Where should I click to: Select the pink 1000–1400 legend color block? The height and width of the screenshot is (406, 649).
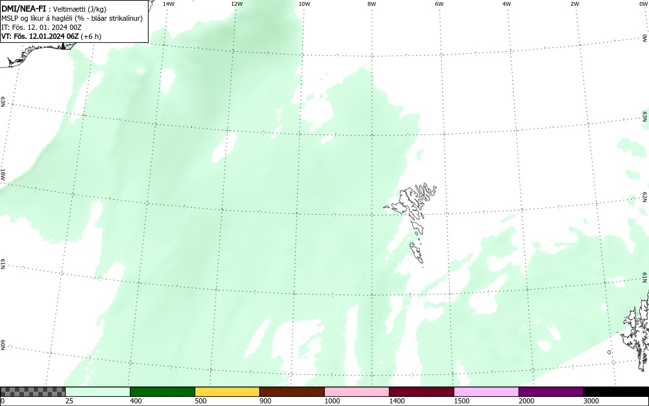357,392
